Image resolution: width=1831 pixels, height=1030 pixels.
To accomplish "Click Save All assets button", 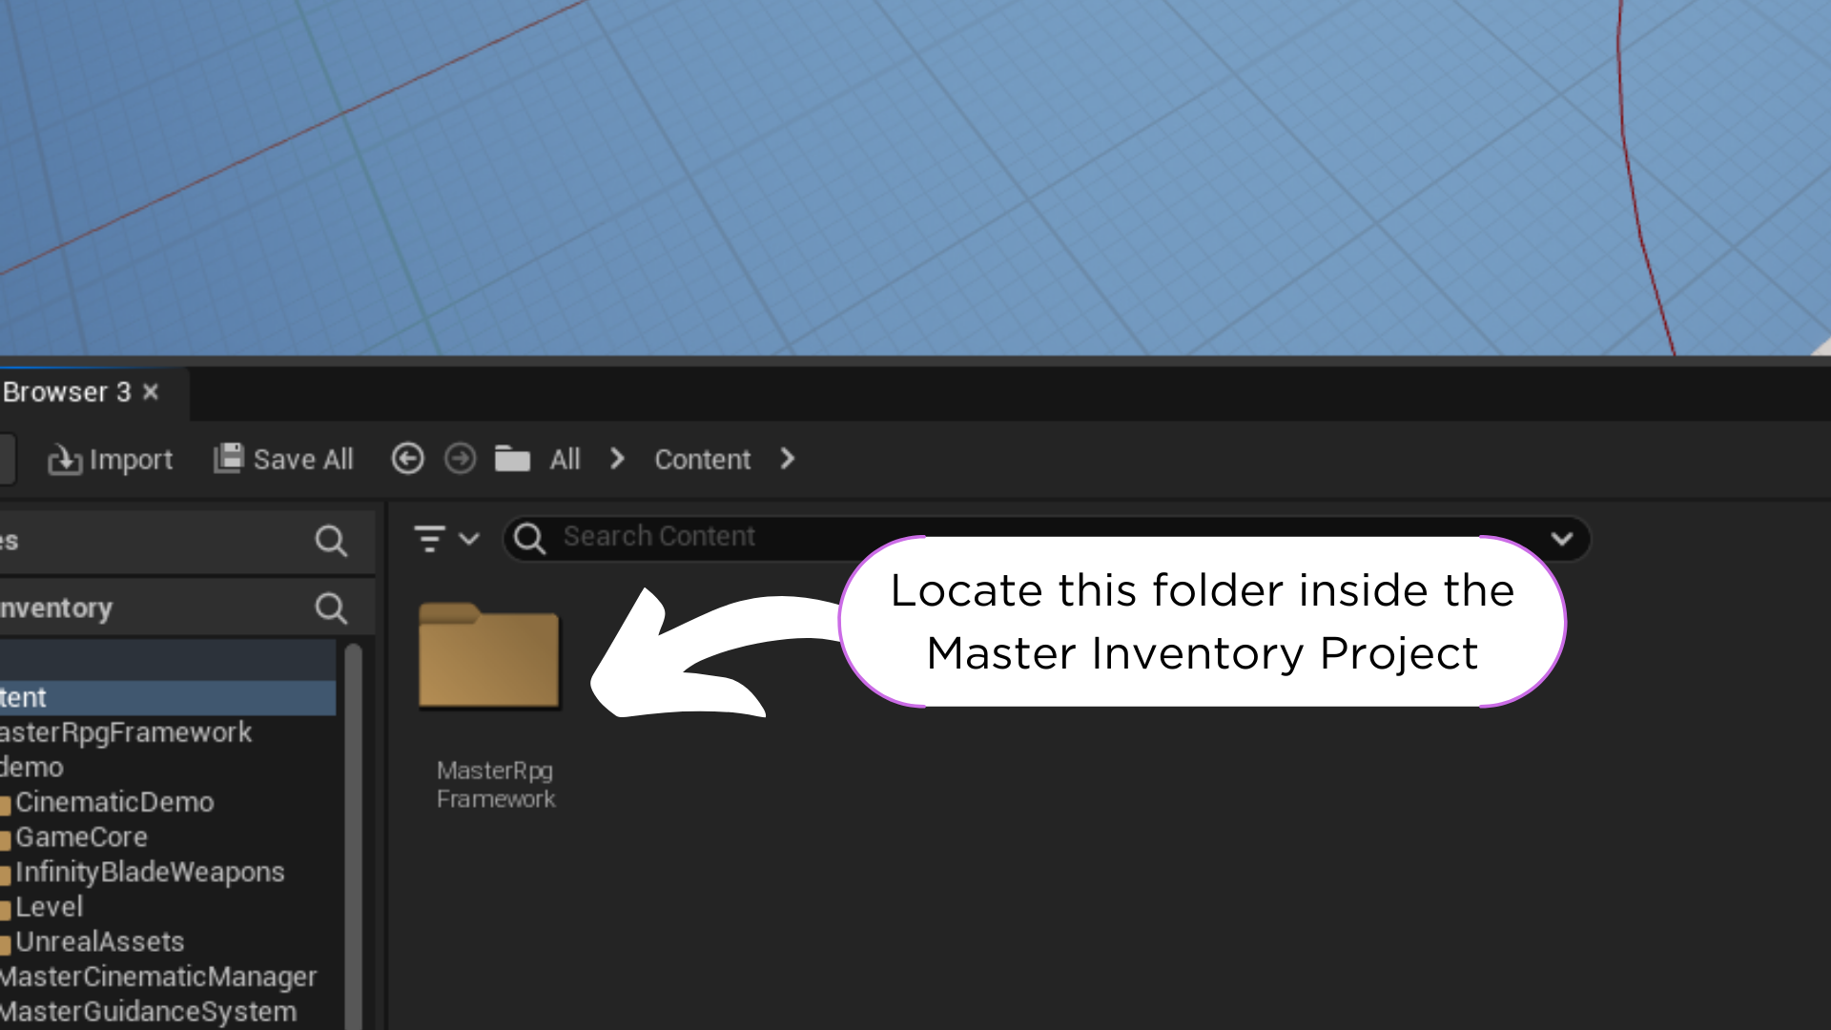I will [x=281, y=459].
